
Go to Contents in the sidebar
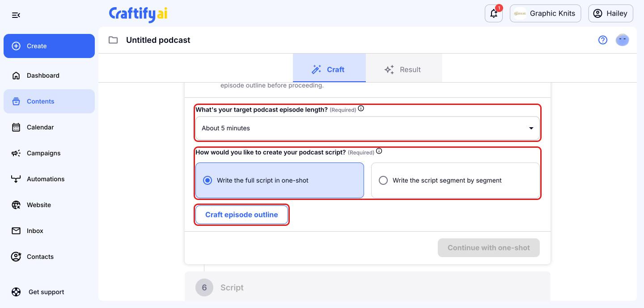pyautogui.click(x=49, y=101)
